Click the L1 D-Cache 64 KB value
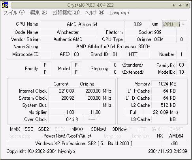 [x=160, y=98]
